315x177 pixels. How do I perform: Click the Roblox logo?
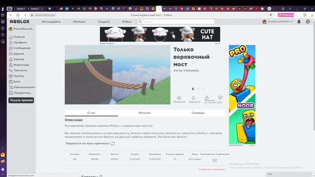(x=20, y=22)
